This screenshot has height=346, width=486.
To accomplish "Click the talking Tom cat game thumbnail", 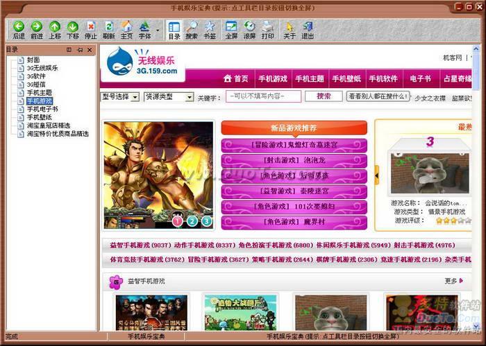I will coord(430,173).
